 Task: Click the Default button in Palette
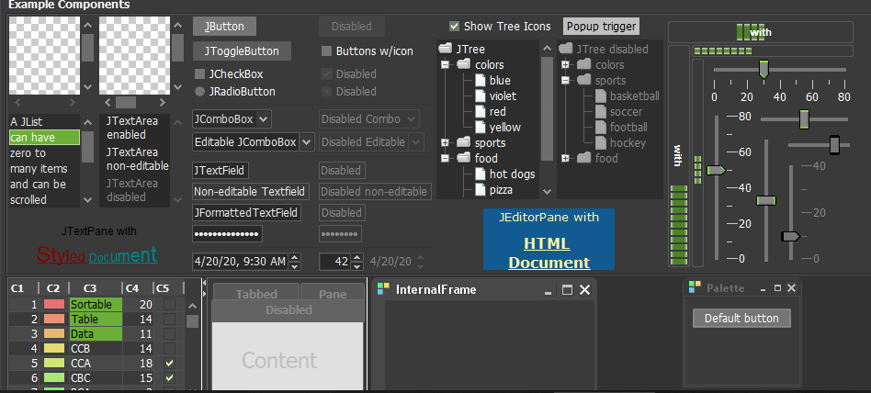pyautogui.click(x=741, y=318)
